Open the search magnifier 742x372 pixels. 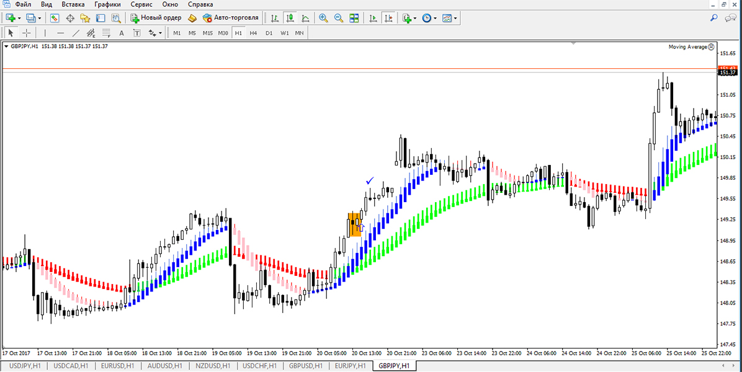coord(715,18)
